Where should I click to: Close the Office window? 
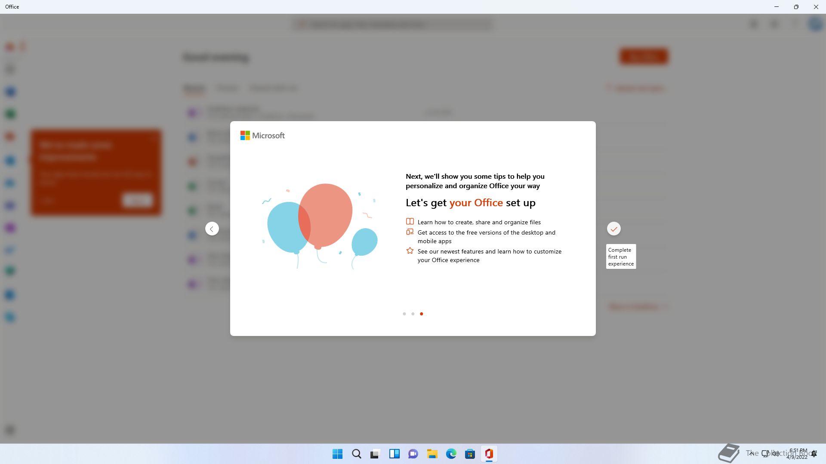click(x=816, y=7)
